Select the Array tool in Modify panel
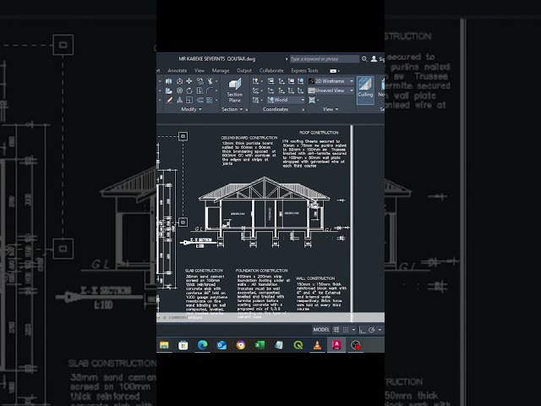541x406 pixels. (210, 100)
